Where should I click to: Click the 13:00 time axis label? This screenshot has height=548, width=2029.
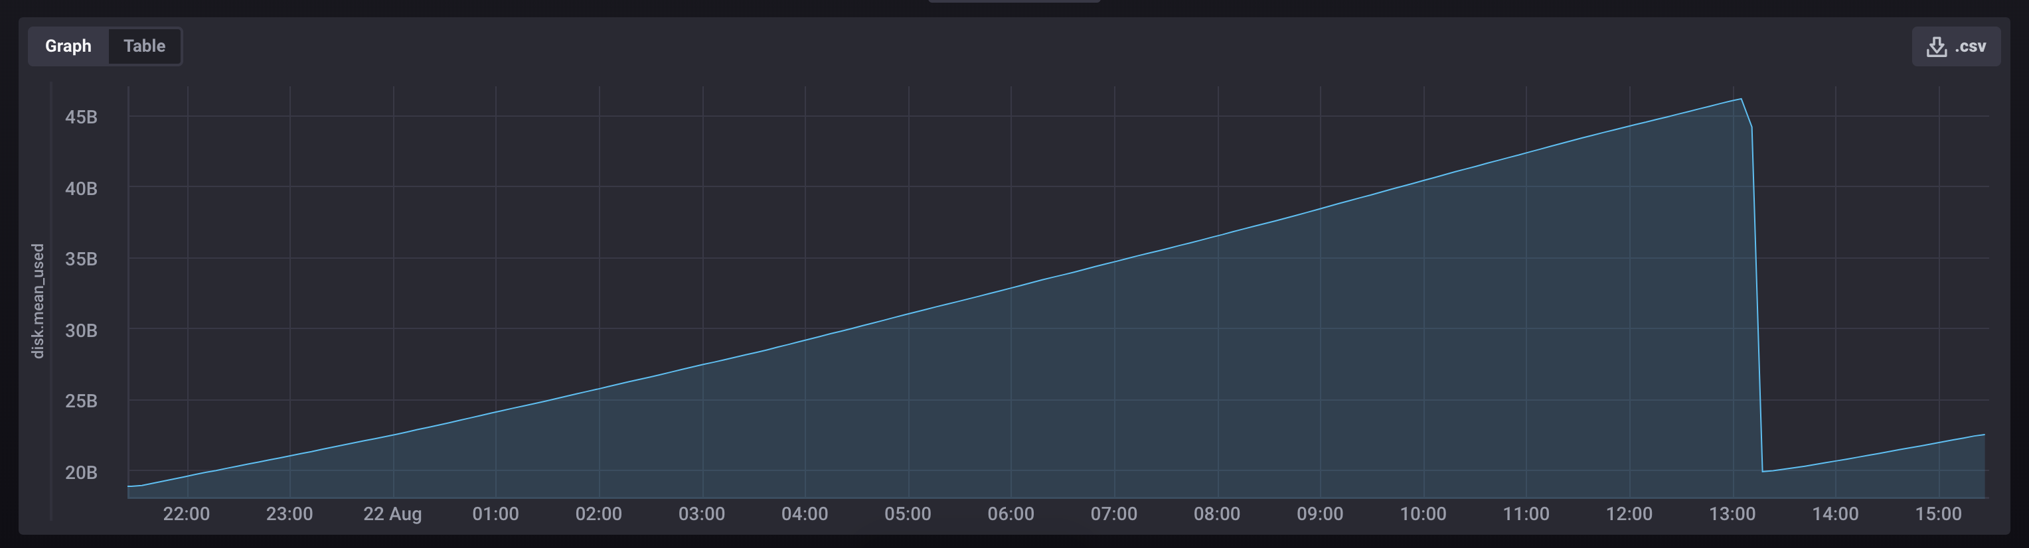tap(1733, 514)
